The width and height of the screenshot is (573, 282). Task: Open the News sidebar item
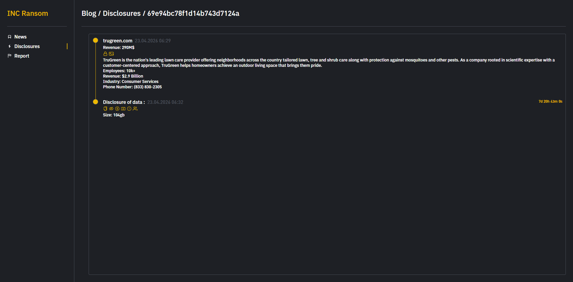(20, 37)
